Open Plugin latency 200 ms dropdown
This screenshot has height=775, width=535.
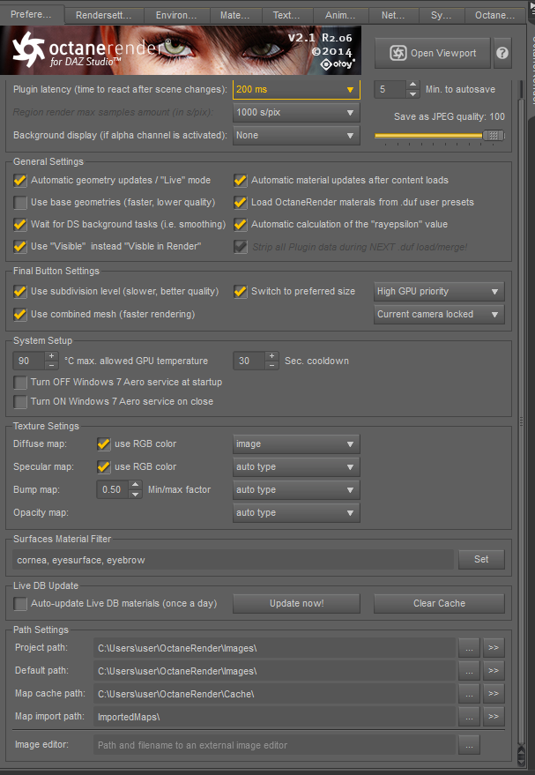point(296,89)
